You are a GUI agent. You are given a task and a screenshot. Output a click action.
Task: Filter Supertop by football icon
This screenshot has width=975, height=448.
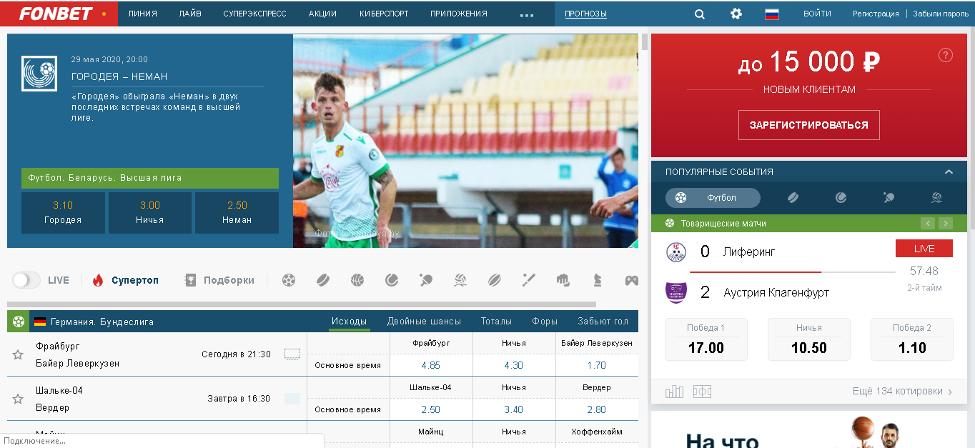click(289, 280)
